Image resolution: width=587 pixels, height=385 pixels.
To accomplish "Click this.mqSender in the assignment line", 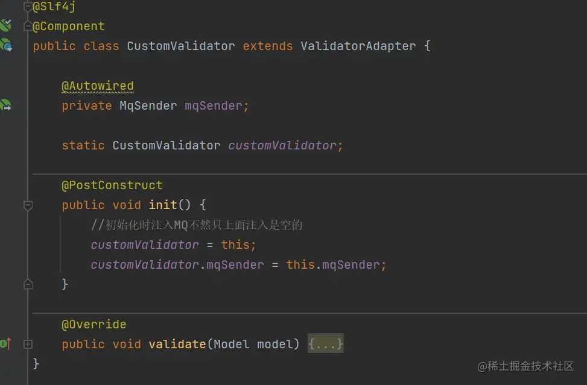I will (x=333, y=264).
